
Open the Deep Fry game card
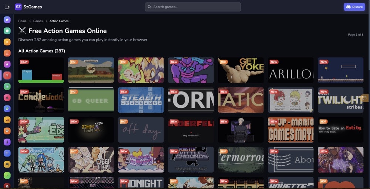pos(91,160)
